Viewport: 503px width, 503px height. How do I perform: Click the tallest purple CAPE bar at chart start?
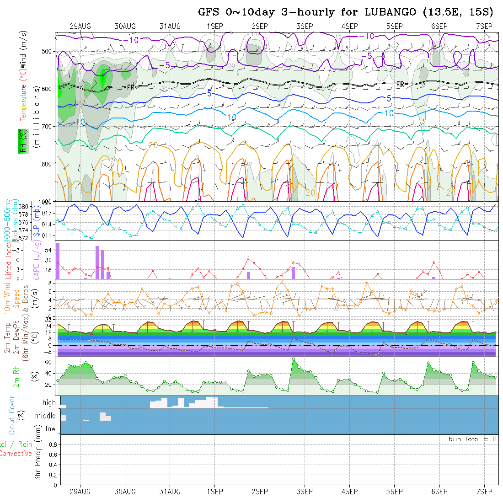[58, 261]
